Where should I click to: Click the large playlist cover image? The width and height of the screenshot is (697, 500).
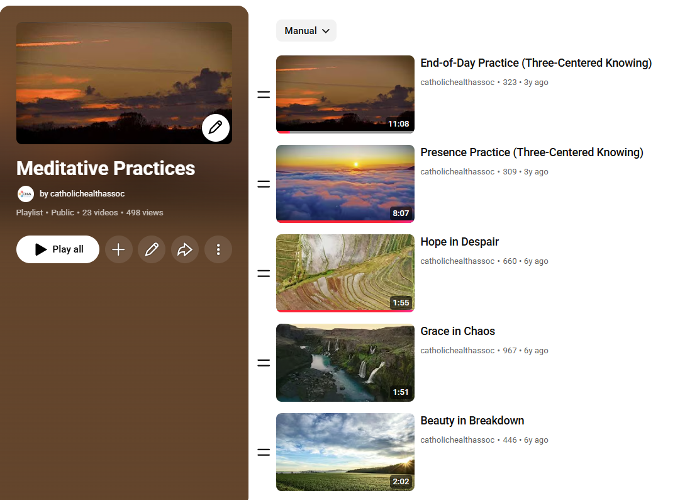pyautogui.click(x=124, y=83)
